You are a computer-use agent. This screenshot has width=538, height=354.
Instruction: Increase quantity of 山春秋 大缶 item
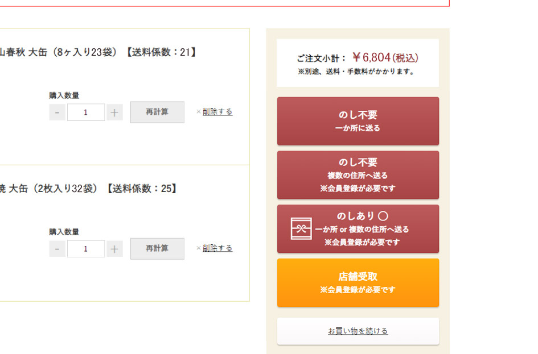(x=114, y=113)
